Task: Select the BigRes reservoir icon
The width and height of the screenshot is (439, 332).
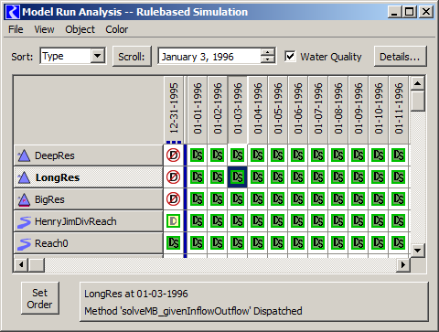Action: 24,200
